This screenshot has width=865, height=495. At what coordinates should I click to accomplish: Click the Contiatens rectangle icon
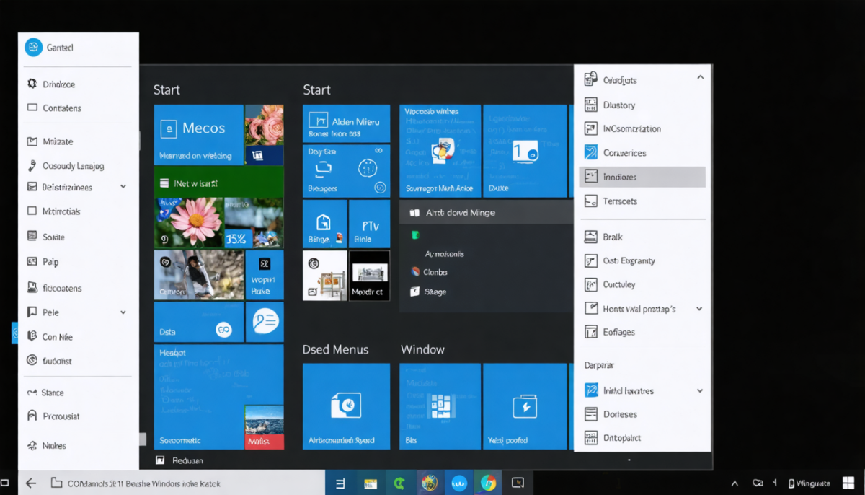(32, 108)
